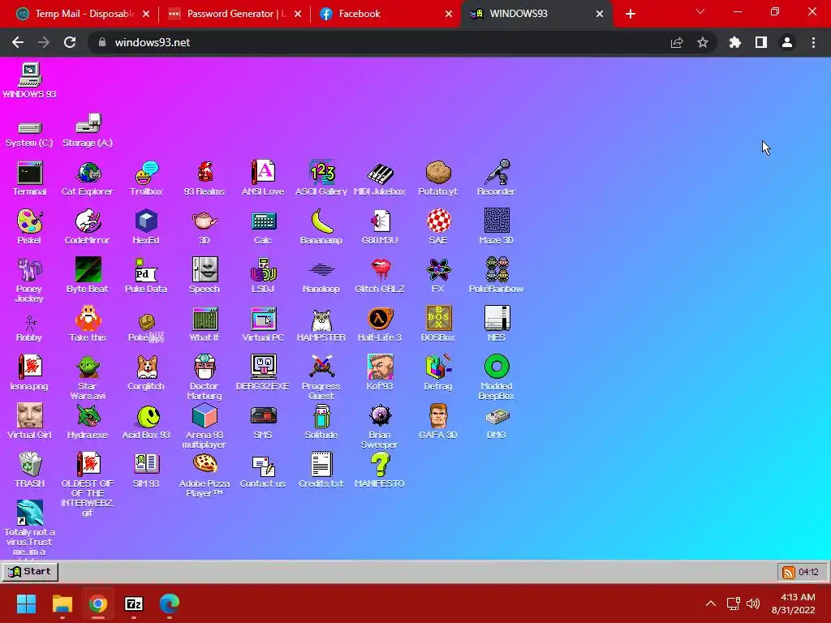Launch Solitude icon
Image resolution: width=831 pixels, height=623 pixels.
tap(321, 422)
